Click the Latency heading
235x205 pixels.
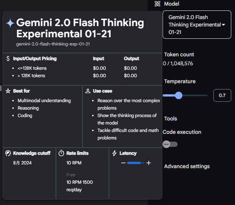128,153
